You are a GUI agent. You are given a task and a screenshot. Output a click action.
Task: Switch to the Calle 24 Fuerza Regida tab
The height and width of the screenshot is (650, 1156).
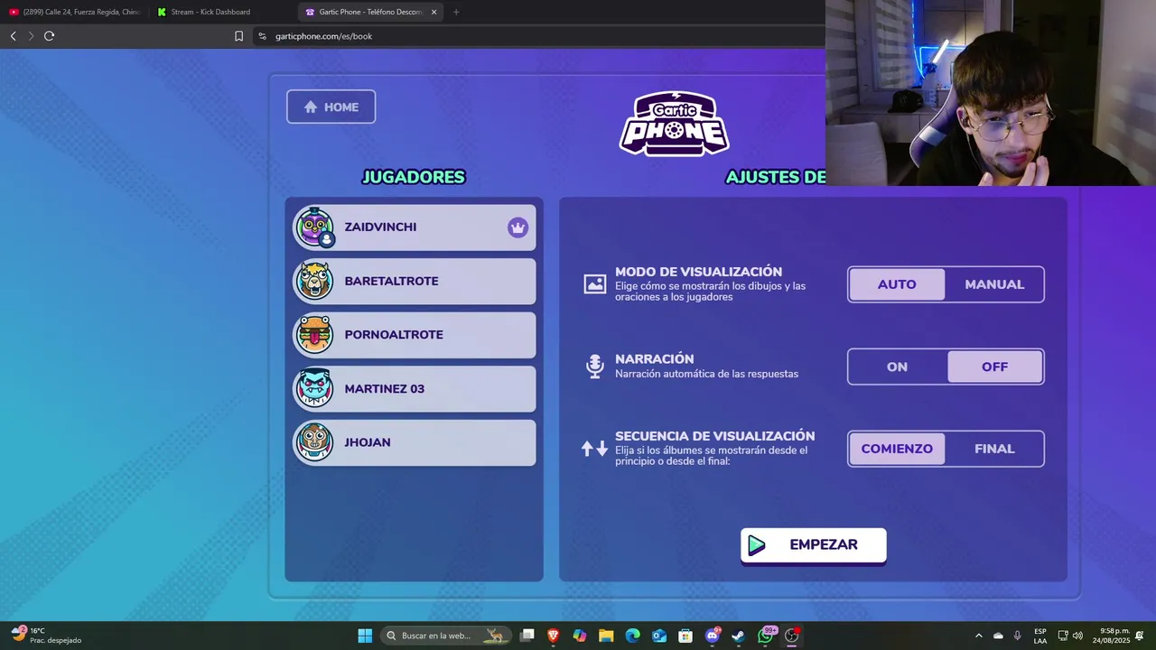[75, 12]
